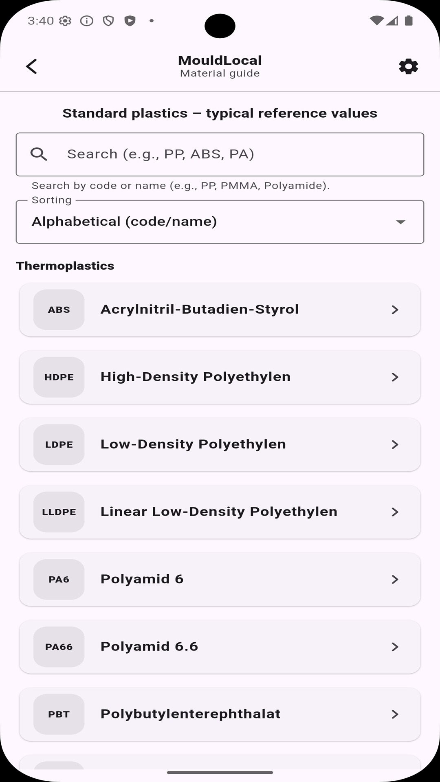Tap the back arrow icon
Image resolution: width=440 pixels, height=782 pixels.
31,66
